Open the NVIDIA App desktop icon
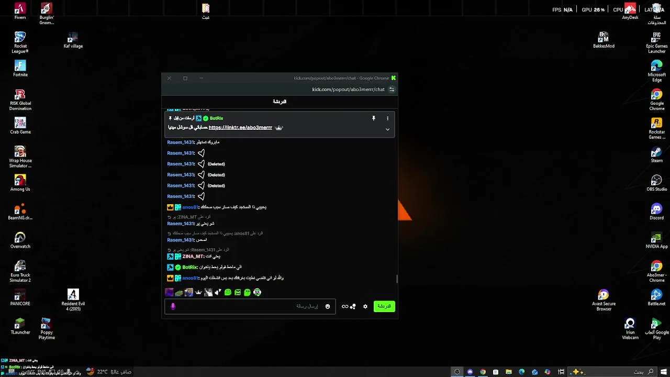The image size is (670, 377). pos(656,241)
